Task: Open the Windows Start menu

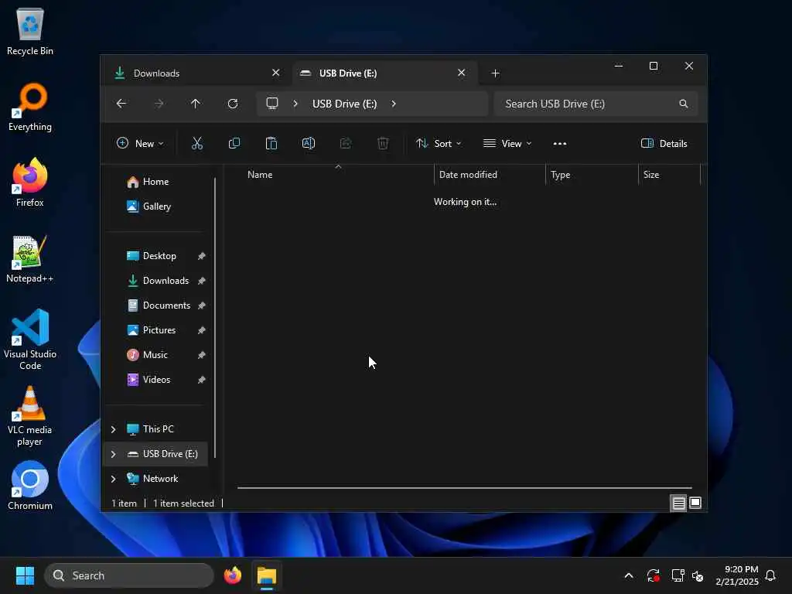Action: [25, 575]
